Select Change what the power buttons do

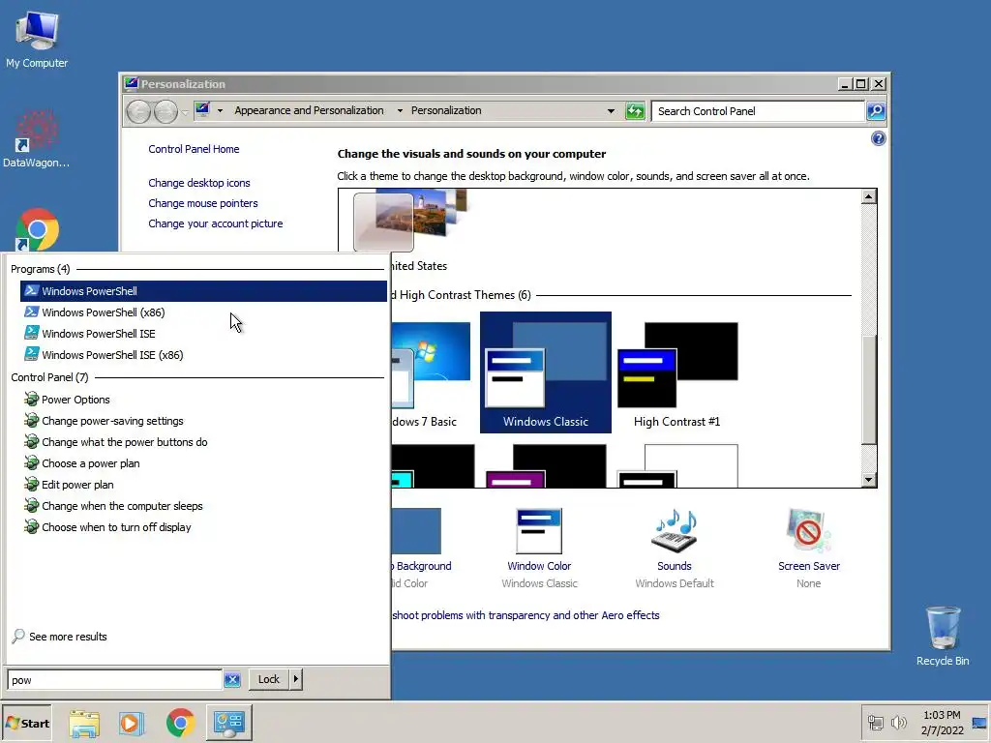[x=203, y=442]
